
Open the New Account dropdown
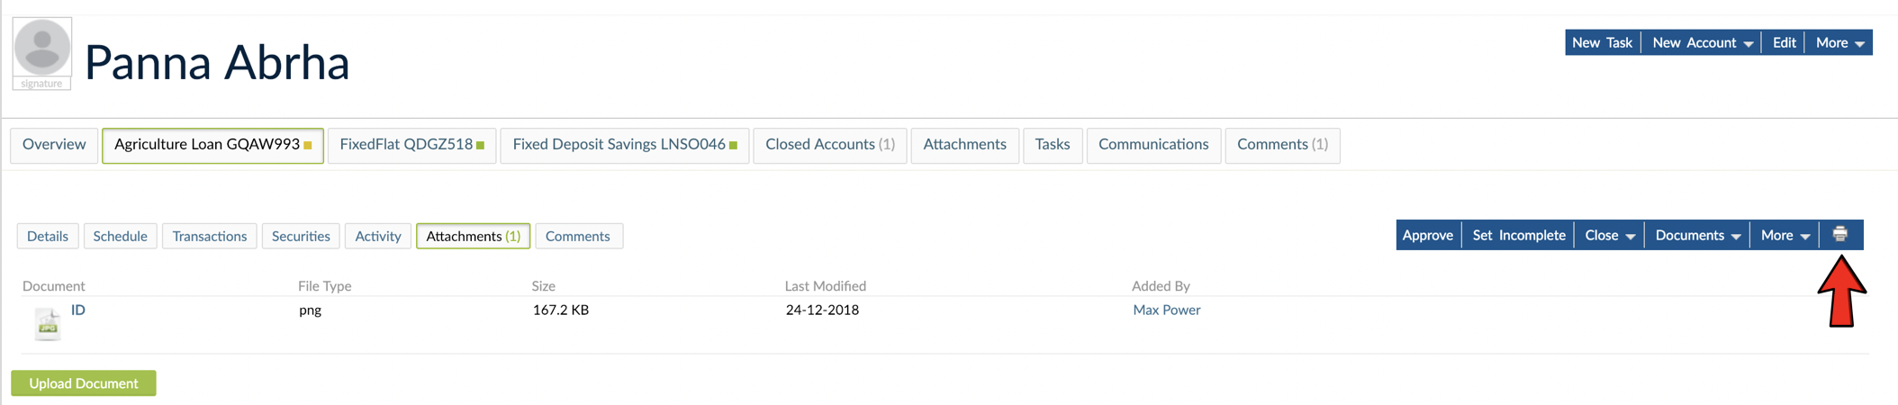point(1702,42)
